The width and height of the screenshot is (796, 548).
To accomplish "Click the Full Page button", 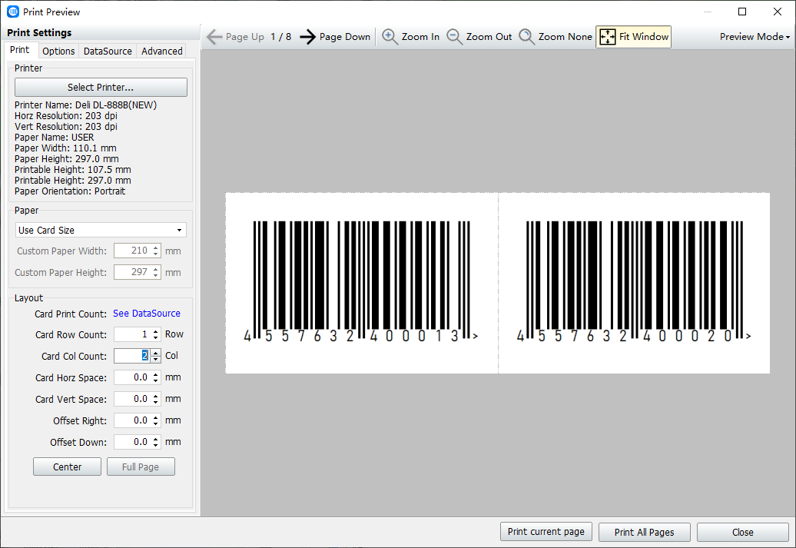I will [x=141, y=467].
